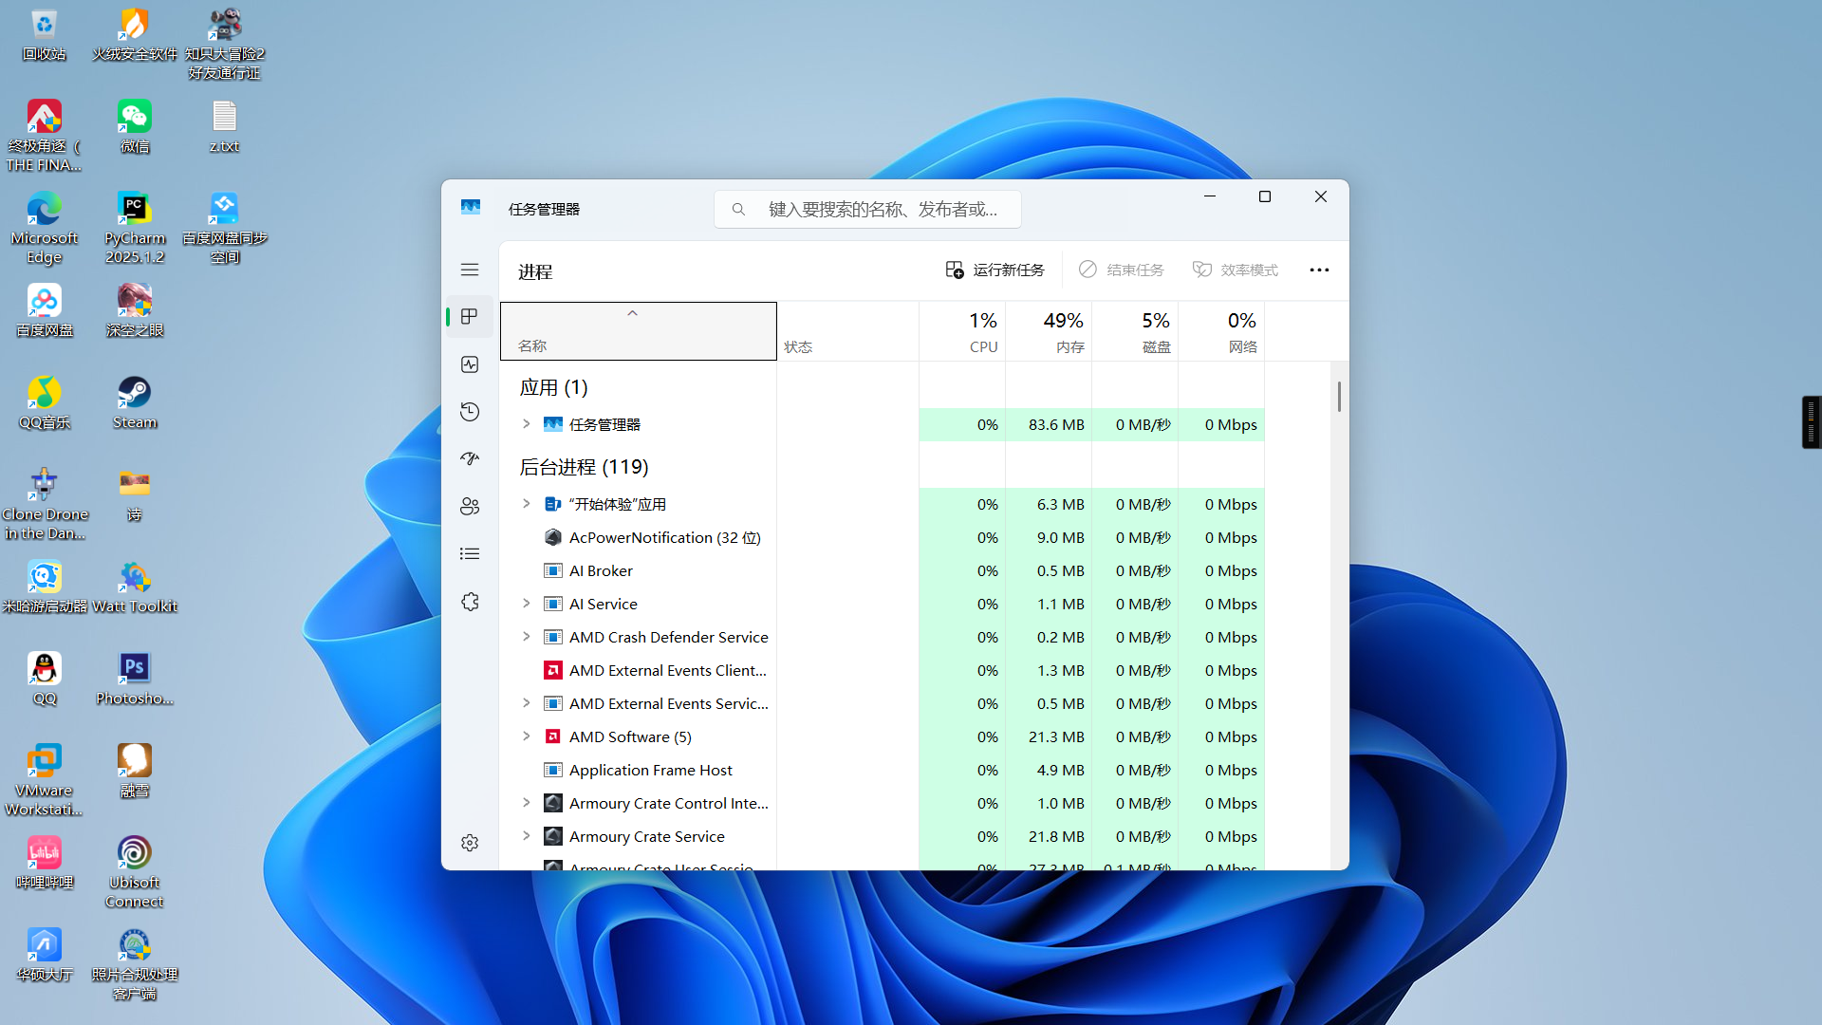Expand the AI Service process row
This screenshot has width=1822, height=1025.
point(527,604)
